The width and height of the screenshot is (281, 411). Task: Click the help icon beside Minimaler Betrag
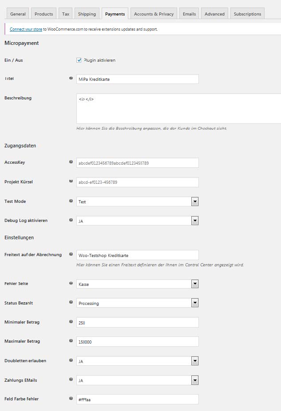pos(71,321)
